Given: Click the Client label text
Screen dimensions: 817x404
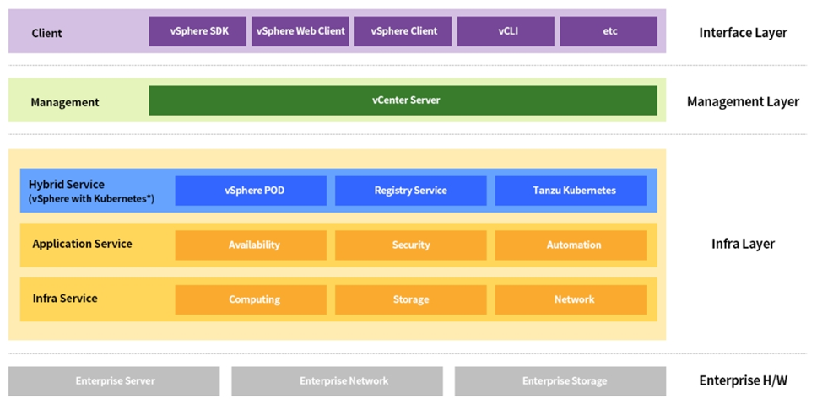Looking at the screenshot, I should pos(46,34).
